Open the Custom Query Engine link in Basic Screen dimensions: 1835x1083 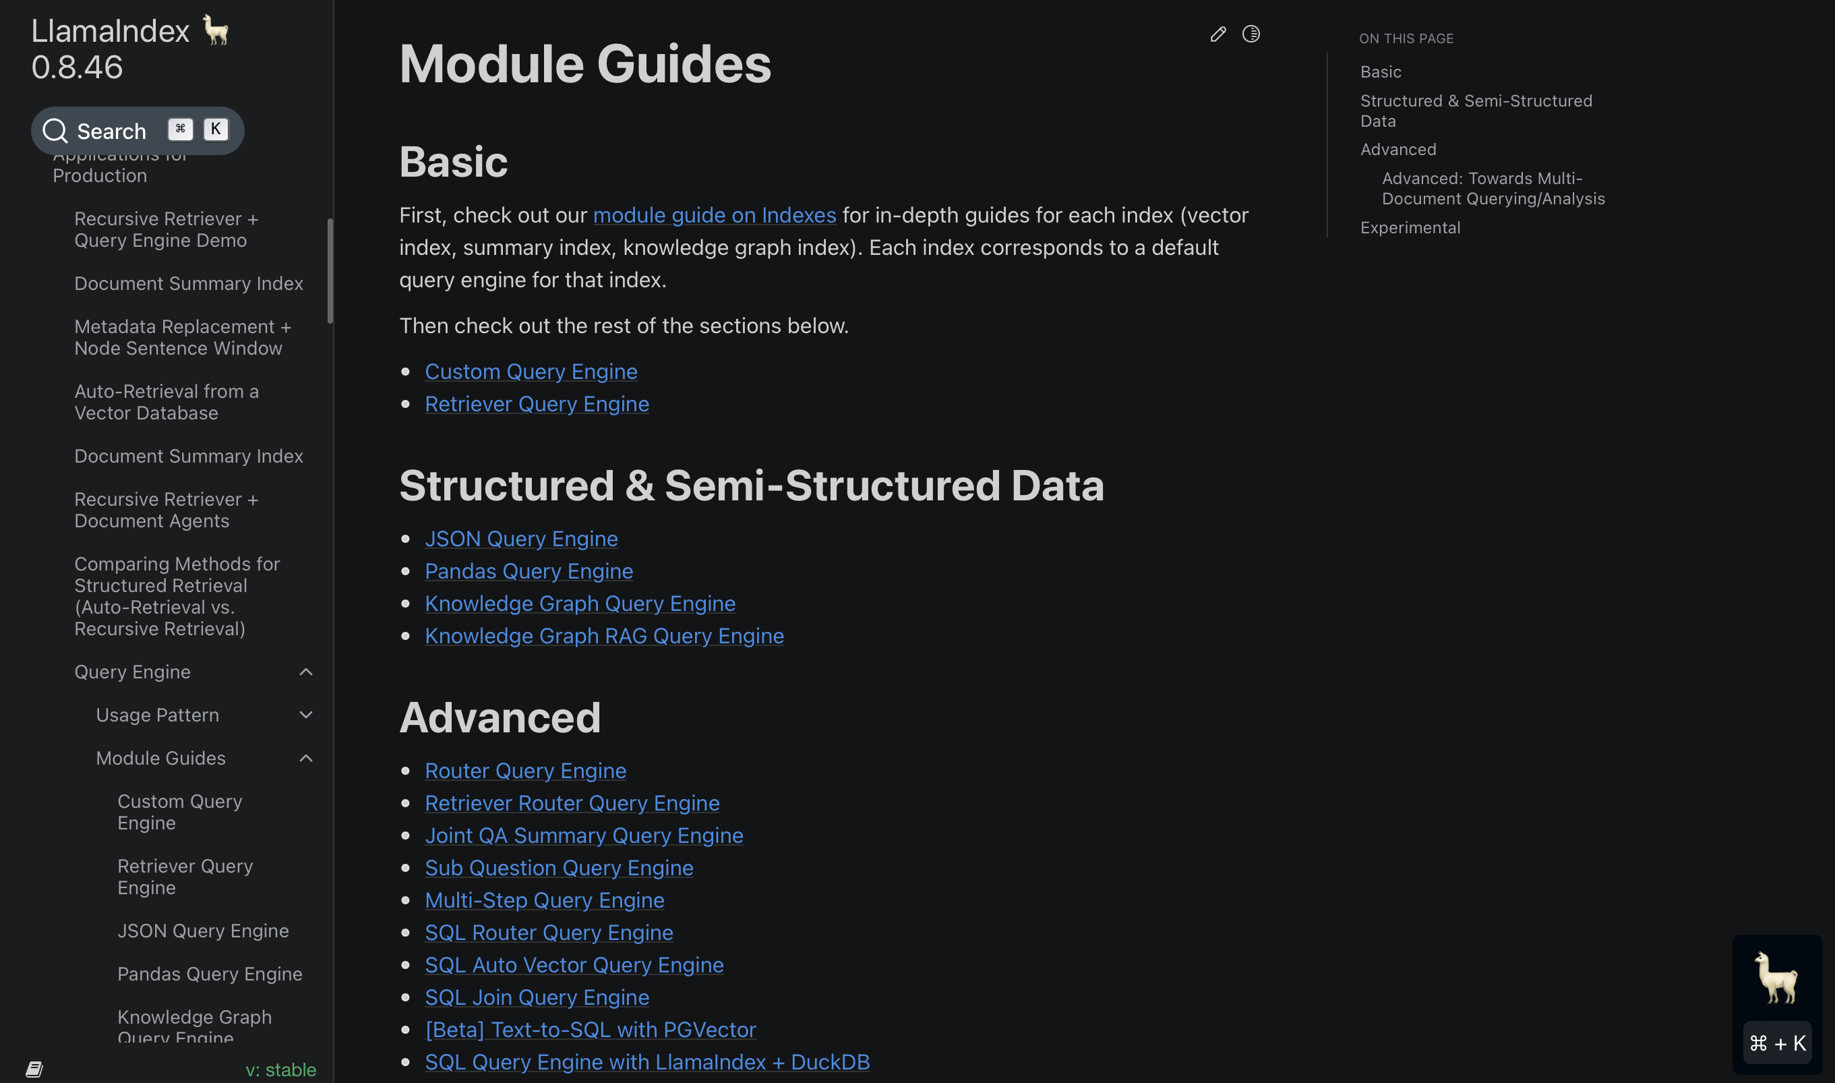[531, 372]
